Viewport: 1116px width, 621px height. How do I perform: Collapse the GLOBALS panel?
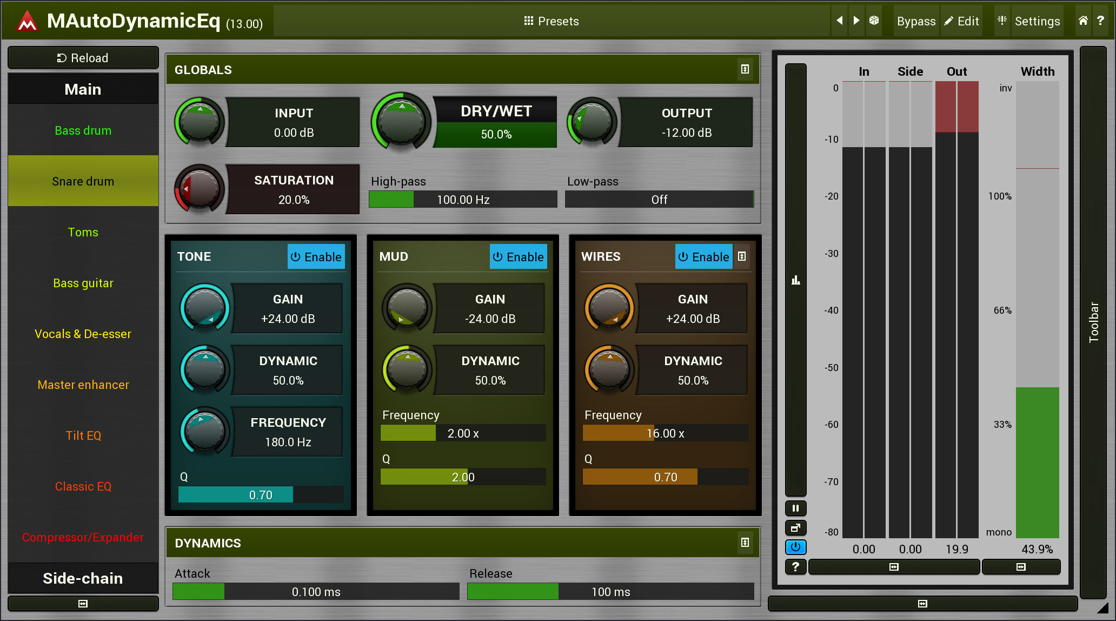[745, 69]
